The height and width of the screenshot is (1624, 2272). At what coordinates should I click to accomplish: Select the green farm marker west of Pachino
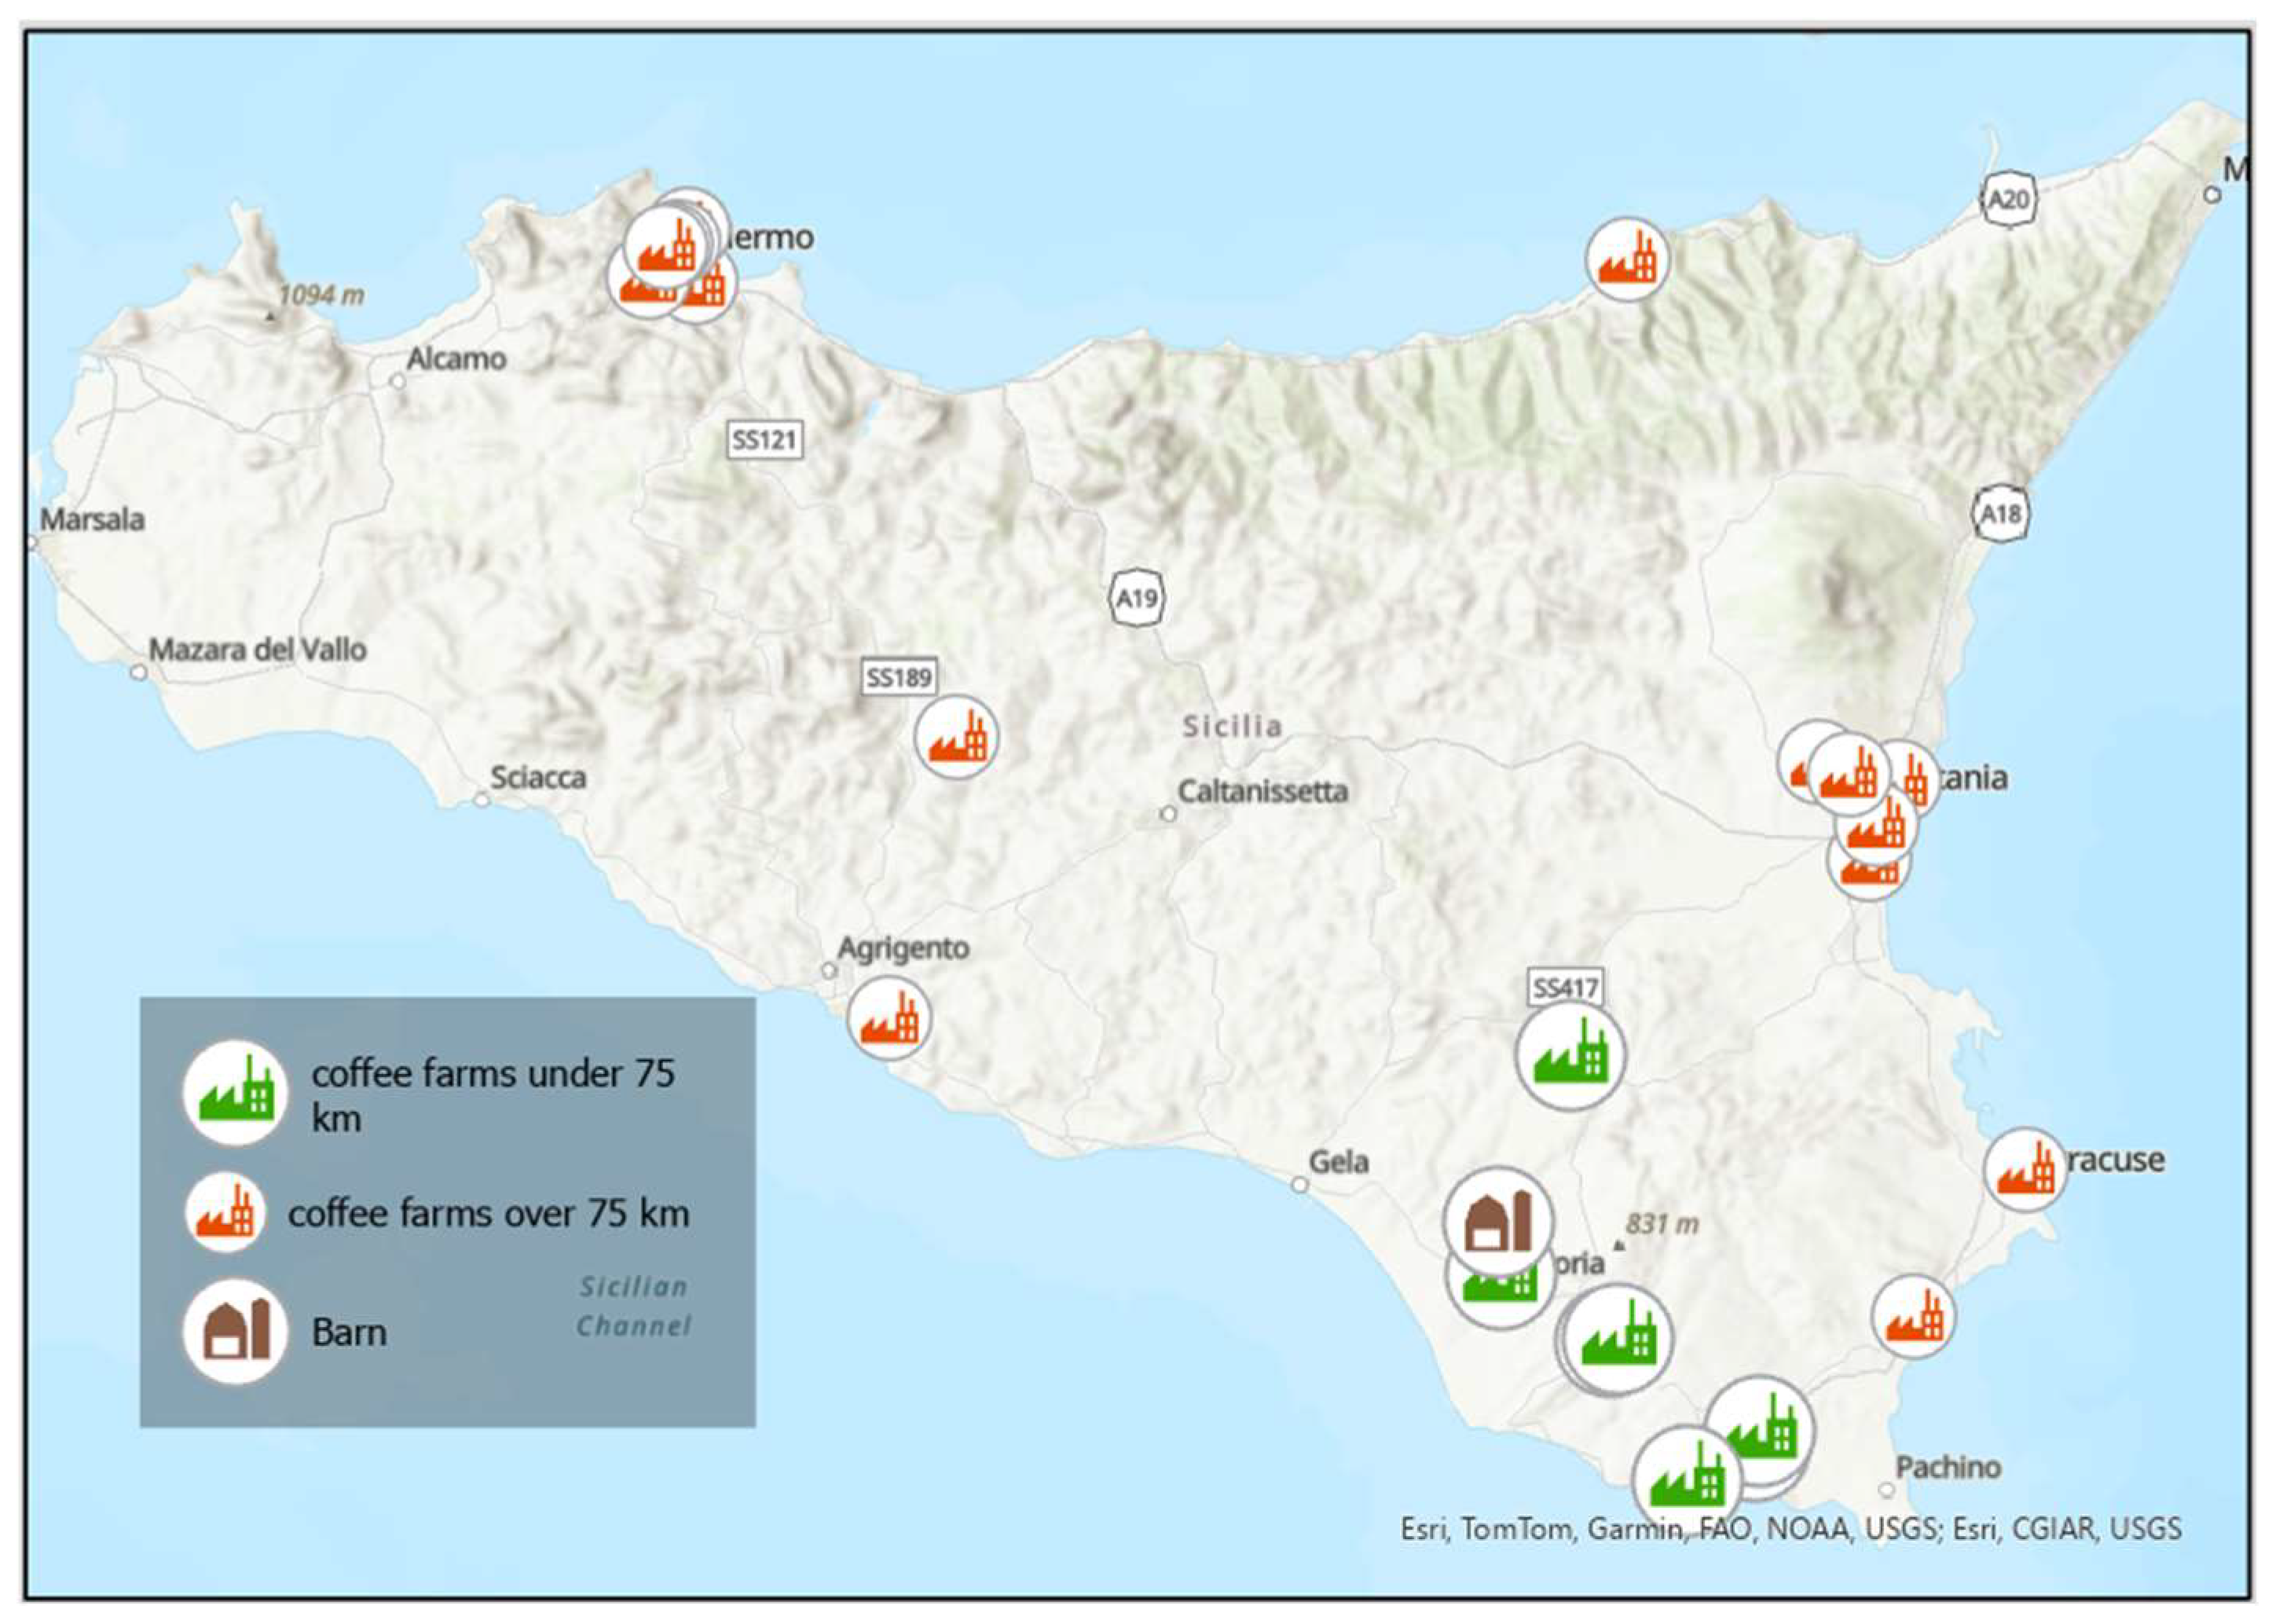click(x=1759, y=1430)
